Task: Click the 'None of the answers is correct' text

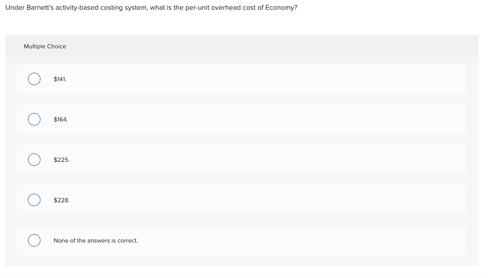Action: (96, 240)
